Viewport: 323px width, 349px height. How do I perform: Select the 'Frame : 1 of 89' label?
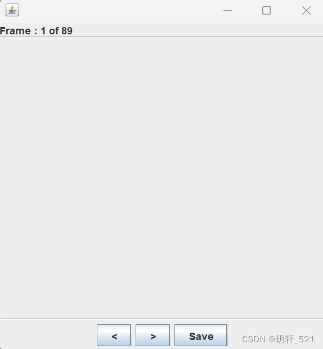click(x=36, y=31)
